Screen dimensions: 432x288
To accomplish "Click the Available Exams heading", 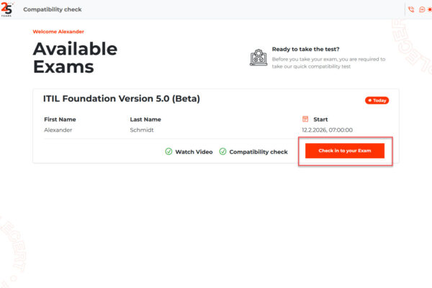I will (x=75, y=58).
